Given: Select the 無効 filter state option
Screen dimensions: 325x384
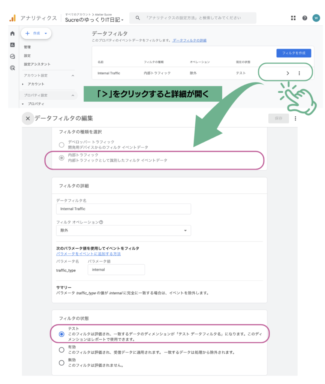Looking at the screenshot, I should point(61,362).
